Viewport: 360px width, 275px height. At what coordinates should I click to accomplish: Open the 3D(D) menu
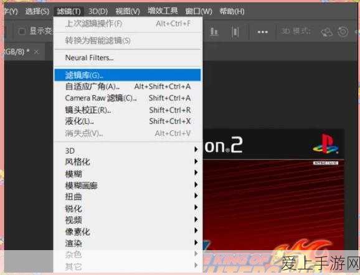(x=98, y=11)
